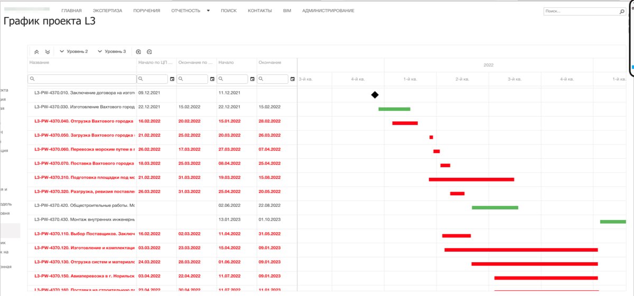Viewport: 634px width, 296px height.
Task: Open calendar picker for Начало по ЦП filter
Action: tap(172, 79)
